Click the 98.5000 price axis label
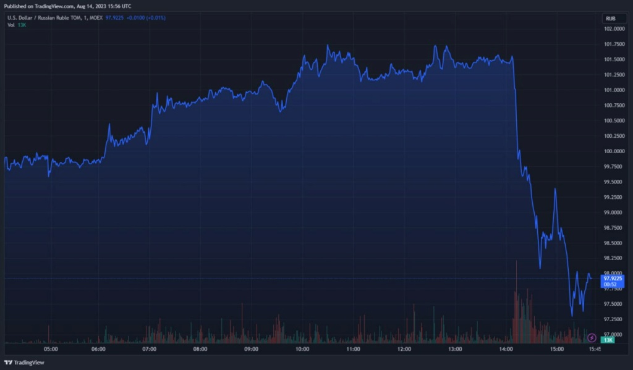This screenshot has height=370, width=633. pyautogui.click(x=613, y=243)
